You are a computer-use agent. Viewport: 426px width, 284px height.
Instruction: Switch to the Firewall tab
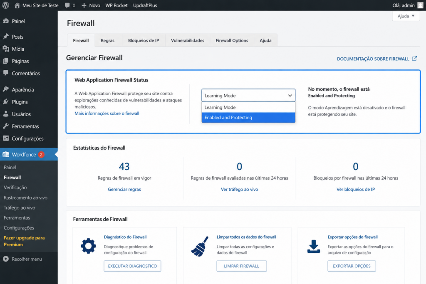(x=81, y=40)
